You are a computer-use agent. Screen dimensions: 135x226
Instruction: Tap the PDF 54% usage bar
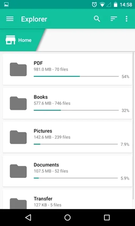point(76,76)
